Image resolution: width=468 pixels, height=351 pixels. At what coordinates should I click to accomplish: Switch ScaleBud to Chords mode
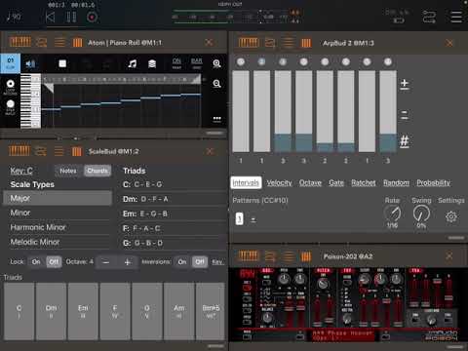pyautogui.click(x=97, y=171)
